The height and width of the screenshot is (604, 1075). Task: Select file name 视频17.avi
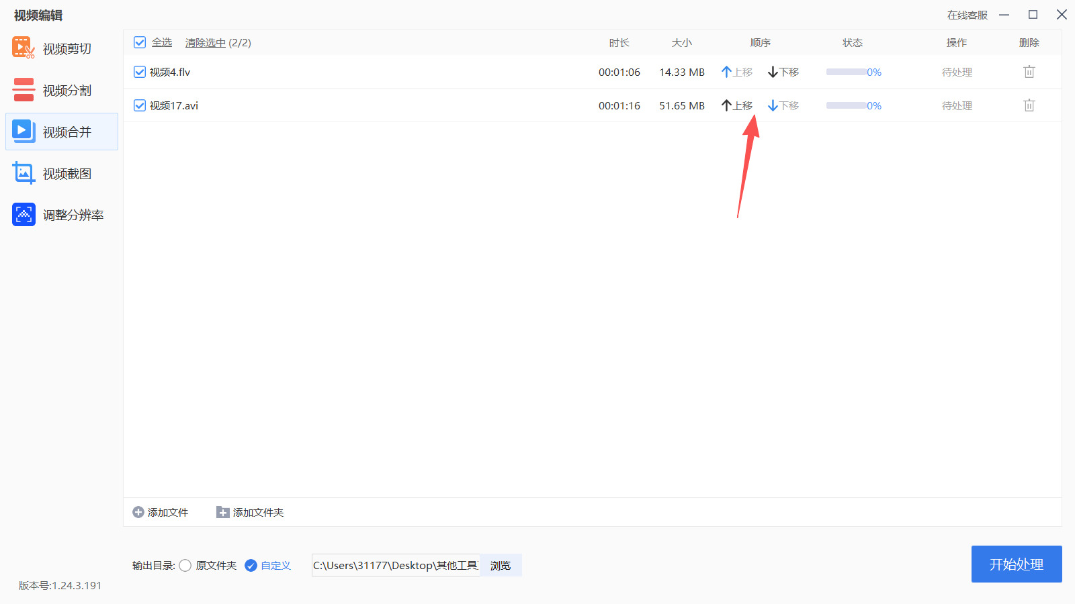click(x=174, y=105)
